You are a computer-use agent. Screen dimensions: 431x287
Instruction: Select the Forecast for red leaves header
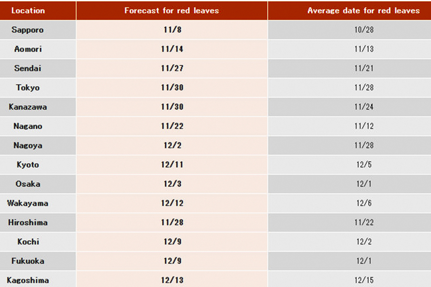coord(172,10)
